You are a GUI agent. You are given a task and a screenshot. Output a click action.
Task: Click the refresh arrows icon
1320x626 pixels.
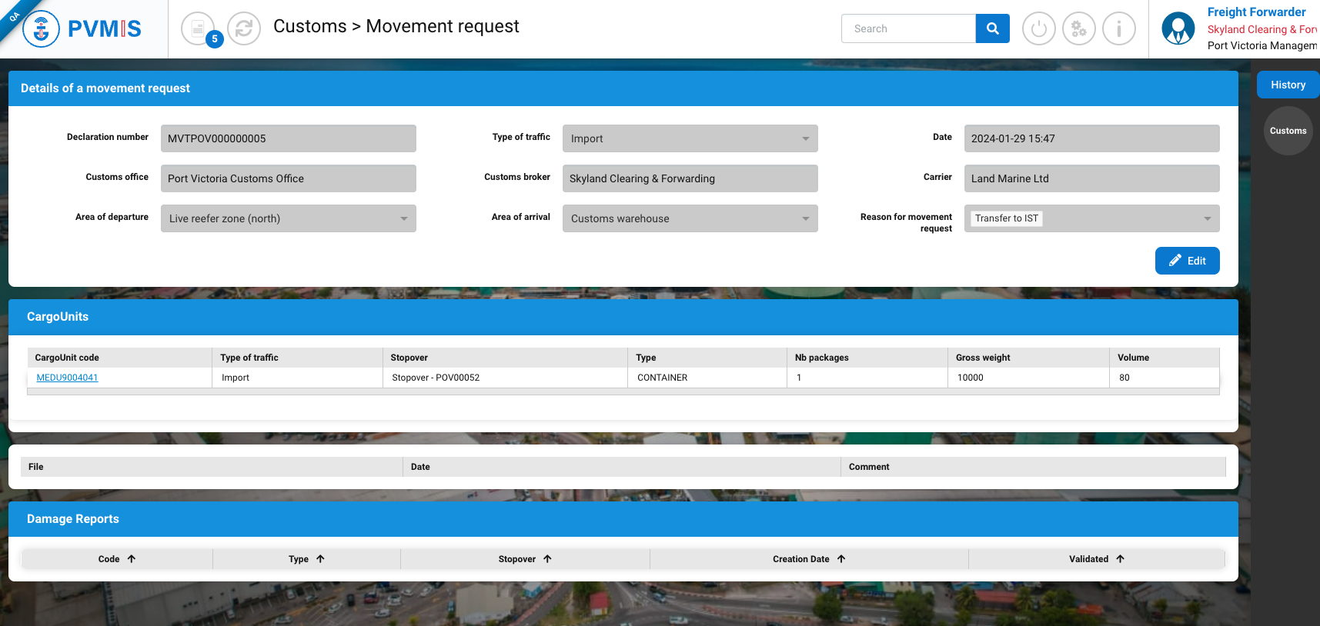(x=244, y=29)
